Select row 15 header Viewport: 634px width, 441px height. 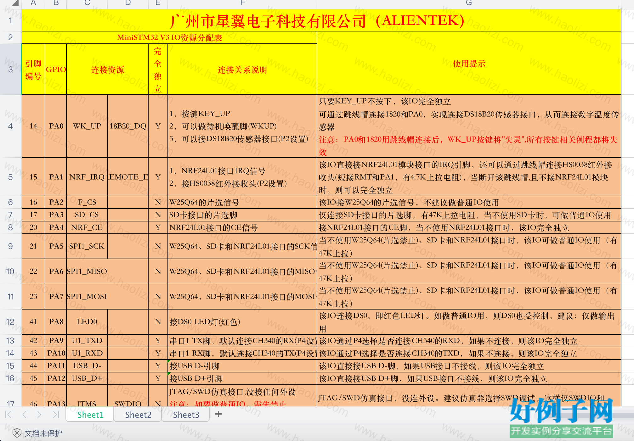pos(10,366)
